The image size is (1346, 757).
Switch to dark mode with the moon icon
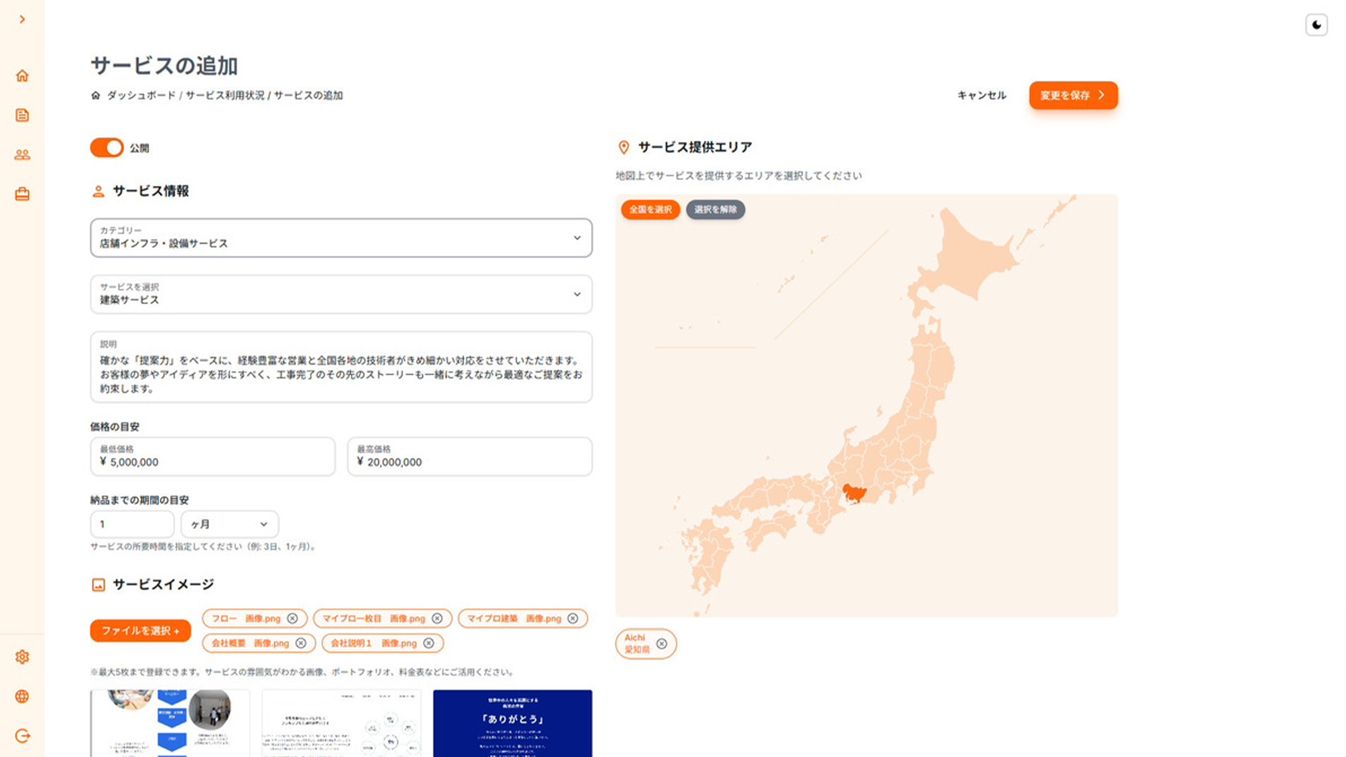1317,25
